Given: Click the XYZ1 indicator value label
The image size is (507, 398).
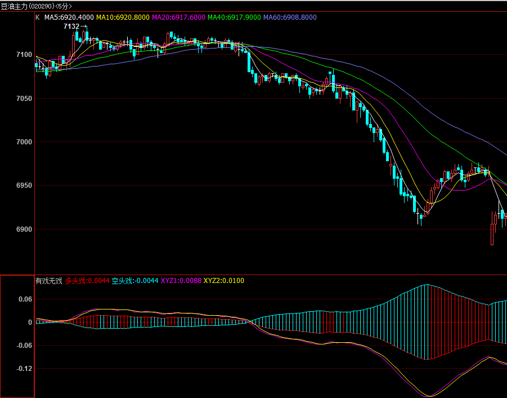Looking at the screenshot, I should [x=181, y=281].
